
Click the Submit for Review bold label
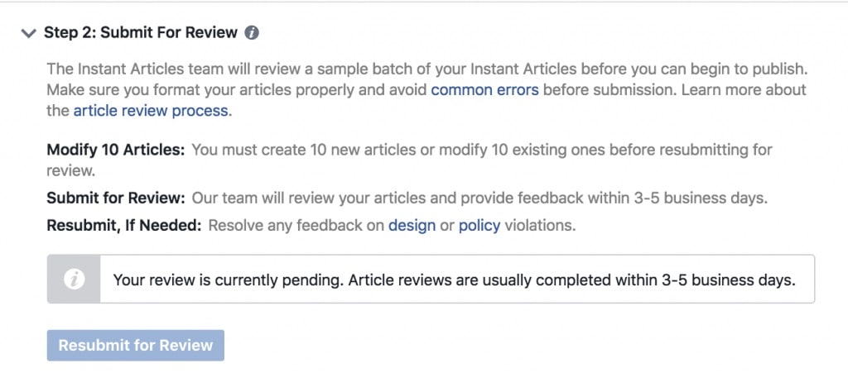(x=116, y=198)
